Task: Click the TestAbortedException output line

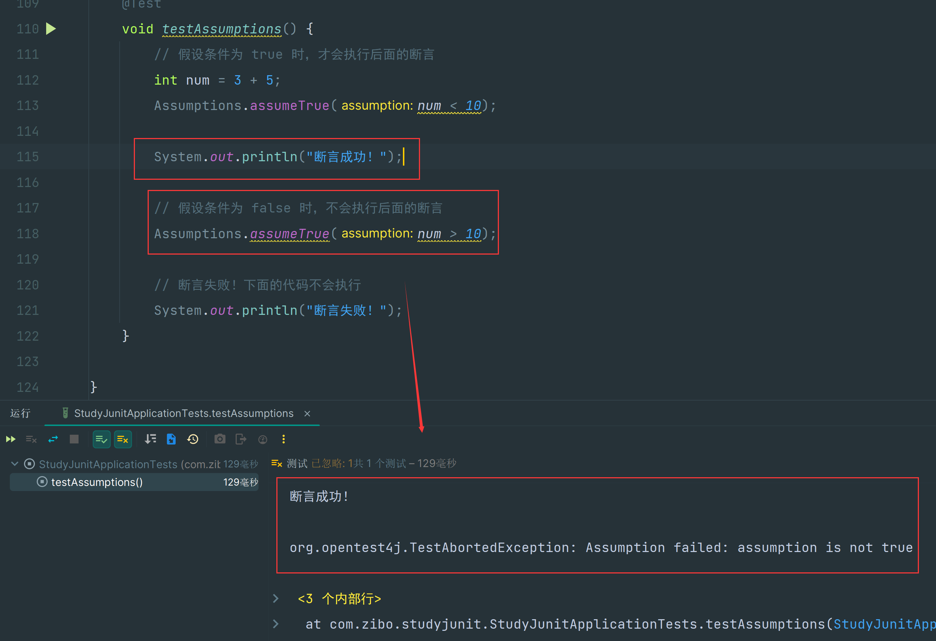Action: point(601,548)
